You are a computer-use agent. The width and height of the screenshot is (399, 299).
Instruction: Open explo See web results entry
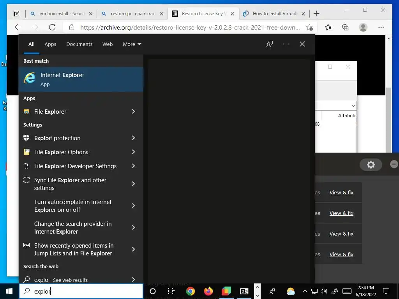81,280
